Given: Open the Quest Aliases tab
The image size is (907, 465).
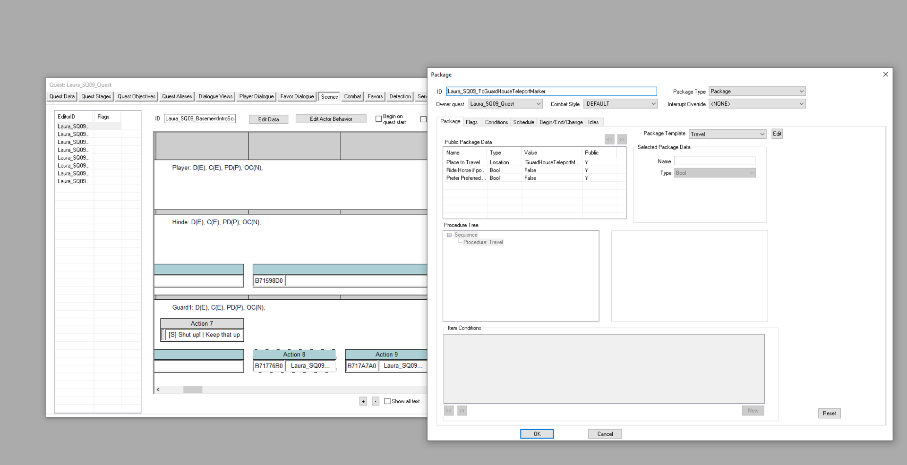Looking at the screenshot, I should pos(177,96).
